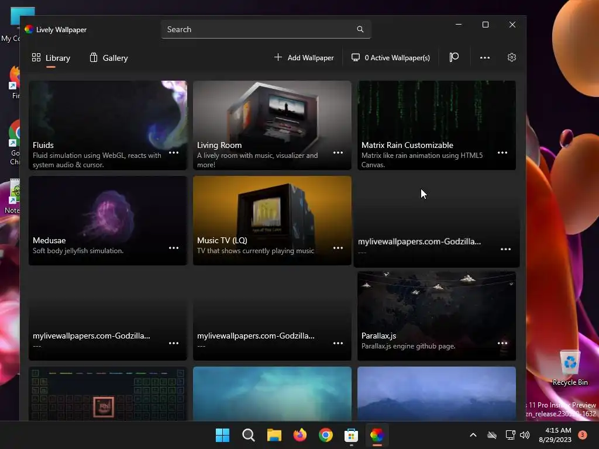Select the Fluids wallpaper thumbnail
Viewport: 599px width, 449px height.
(x=108, y=125)
